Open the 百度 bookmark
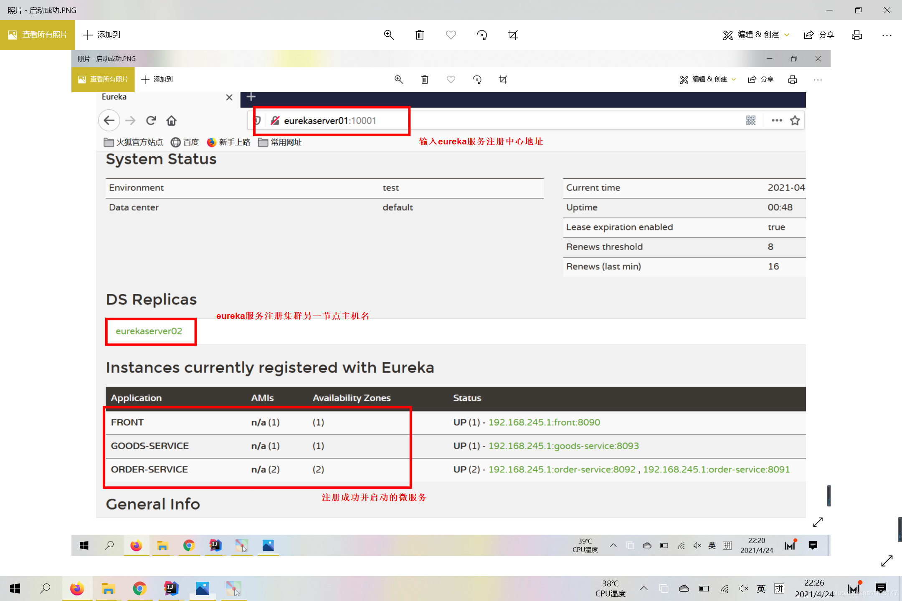 tap(185, 142)
